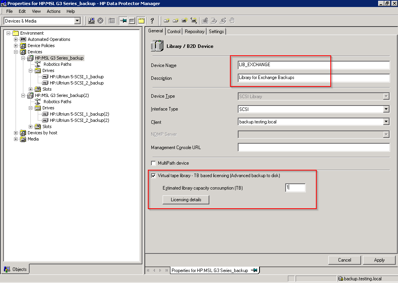The height and width of the screenshot is (283, 398).
Task: Switch to the Repository tab
Action: [x=195, y=32]
